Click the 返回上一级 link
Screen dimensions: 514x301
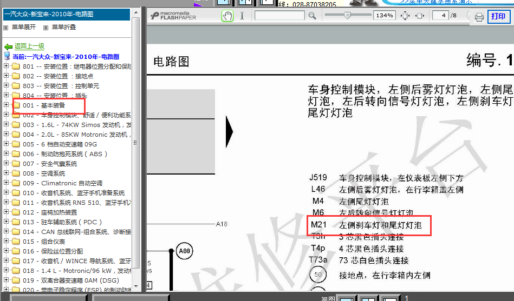(29, 46)
